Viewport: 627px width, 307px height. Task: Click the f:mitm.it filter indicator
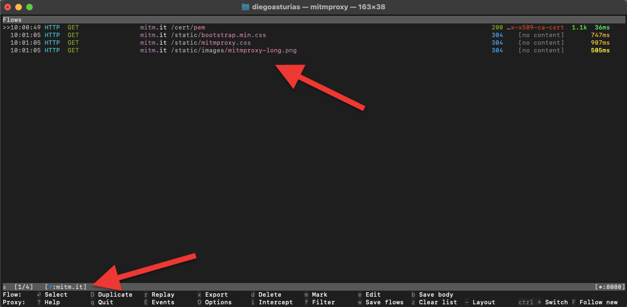click(x=65, y=287)
